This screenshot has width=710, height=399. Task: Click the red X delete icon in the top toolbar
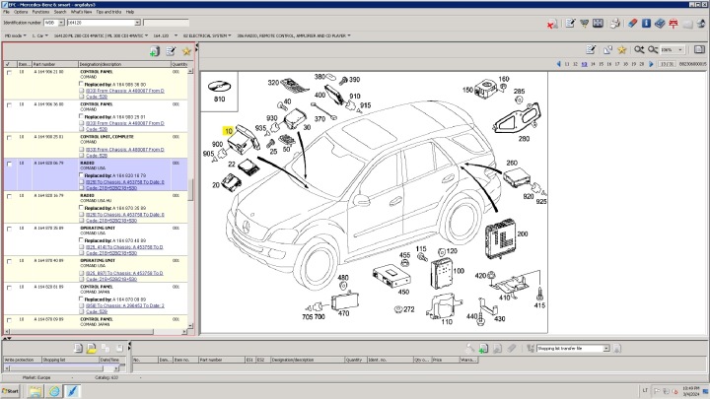[x=552, y=24]
